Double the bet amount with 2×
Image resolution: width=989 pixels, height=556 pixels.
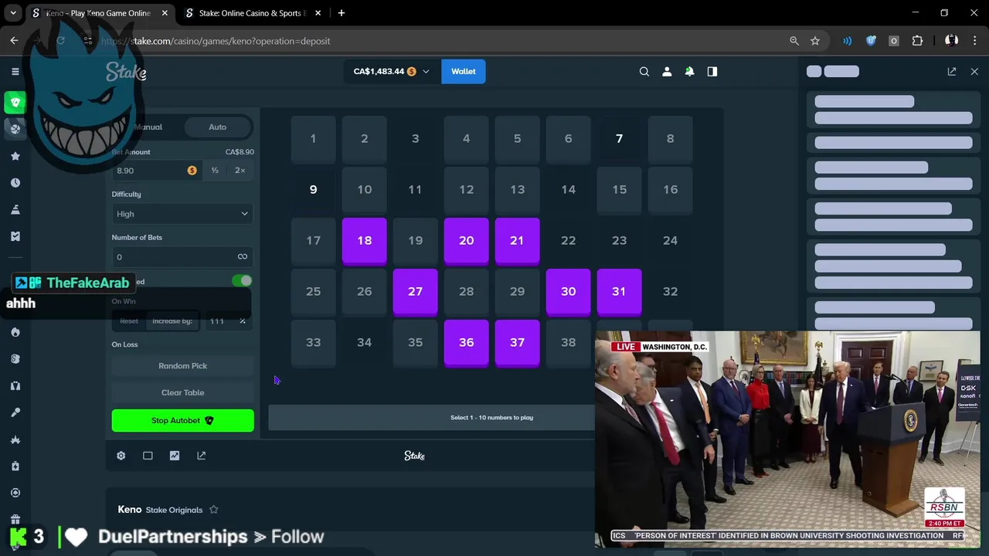click(x=240, y=171)
